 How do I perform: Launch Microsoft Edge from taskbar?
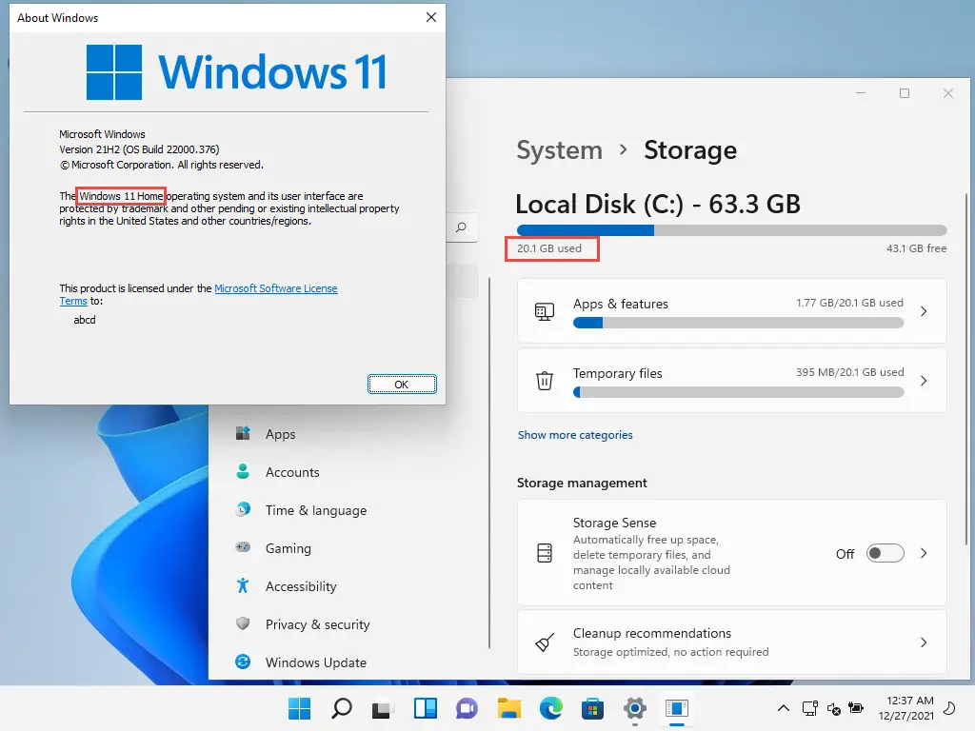(x=550, y=708)
